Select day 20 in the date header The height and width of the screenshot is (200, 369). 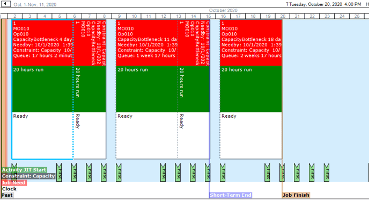pyautogui.click(x=283, y=16)
